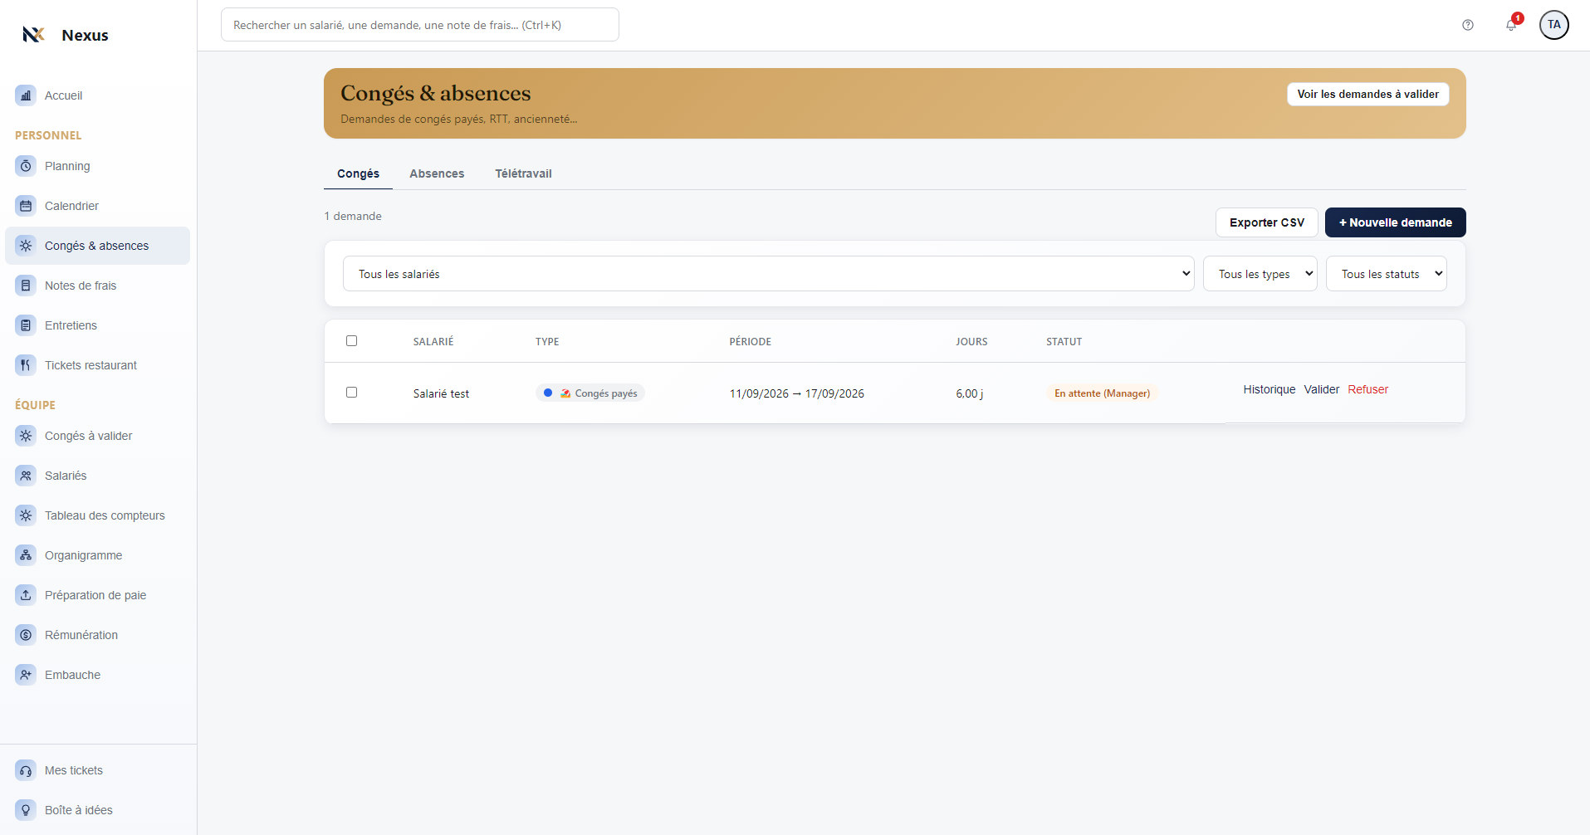Screen dimensions: 1590x835
Task: Click the period 11/09/2026 → 17/09/2026
Action: pos(797,393)
